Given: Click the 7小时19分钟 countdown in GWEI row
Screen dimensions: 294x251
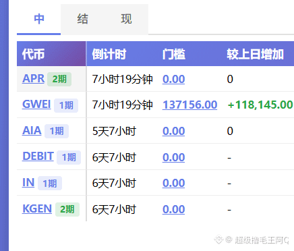Looking at the screenshot, I should [x=123, y=105].
